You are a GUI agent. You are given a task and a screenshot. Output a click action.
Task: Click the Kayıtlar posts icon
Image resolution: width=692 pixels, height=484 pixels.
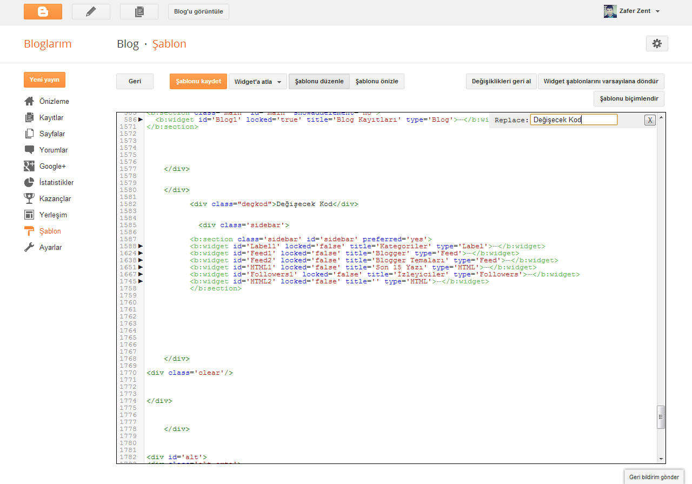29,117
